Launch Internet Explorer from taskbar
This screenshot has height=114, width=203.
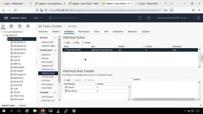pos(27,111)
